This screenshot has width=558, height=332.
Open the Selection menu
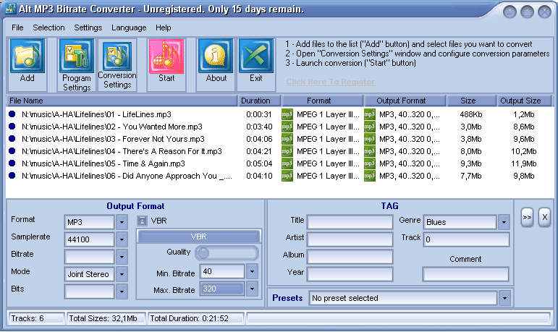(x=48, y=27)
